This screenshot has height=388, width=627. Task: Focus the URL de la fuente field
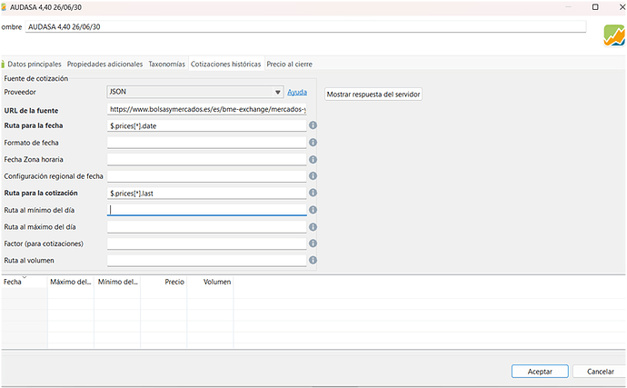point(207,109)
